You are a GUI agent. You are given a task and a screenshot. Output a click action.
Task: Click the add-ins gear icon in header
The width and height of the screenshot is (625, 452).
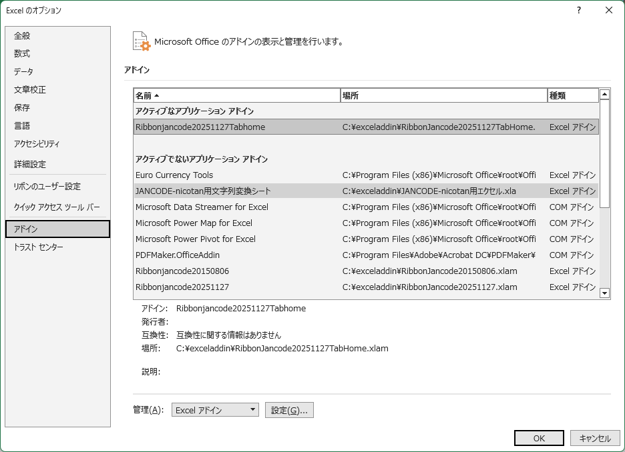(141, 41)
